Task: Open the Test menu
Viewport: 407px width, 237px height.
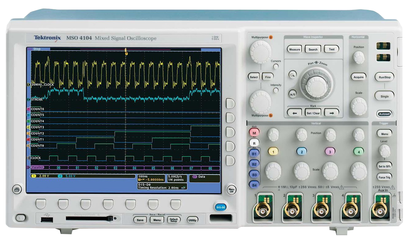Action: [x=331, y=49]
